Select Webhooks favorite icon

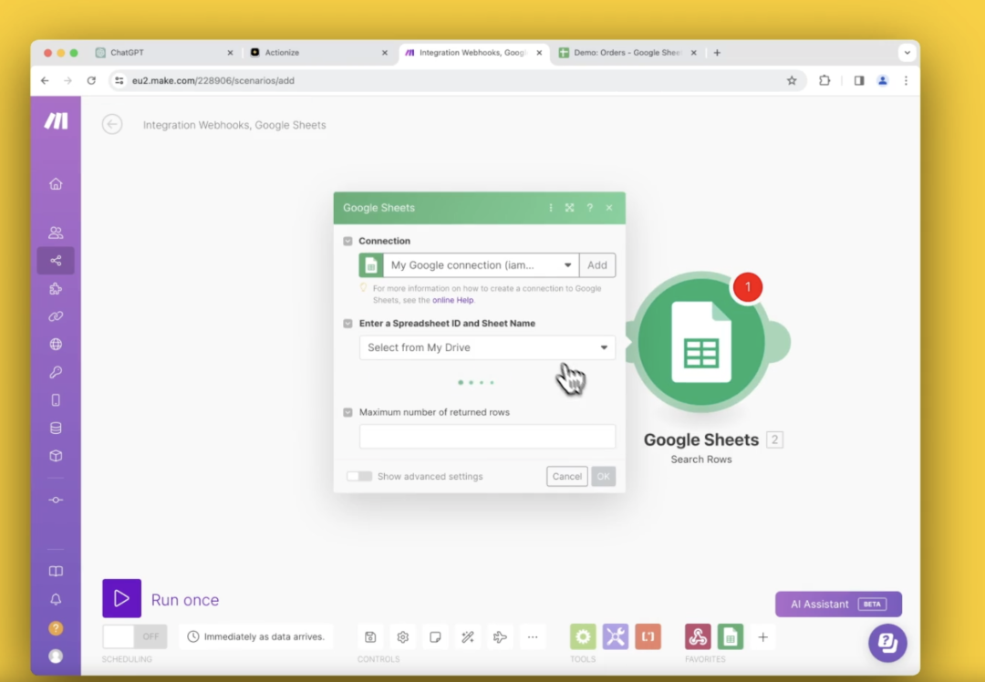(698, 636)
